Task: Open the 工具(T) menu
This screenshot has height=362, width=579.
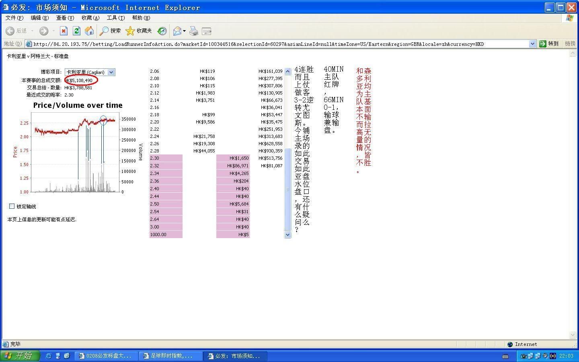Action: (x=115, y=18)
